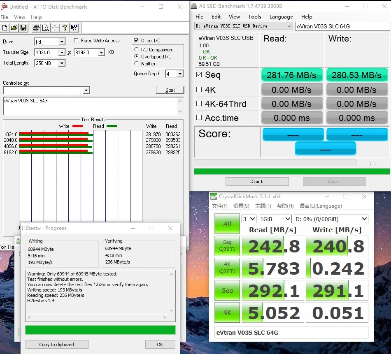Click Start button in ATTO Disk Benchmark

coord(170,90)
